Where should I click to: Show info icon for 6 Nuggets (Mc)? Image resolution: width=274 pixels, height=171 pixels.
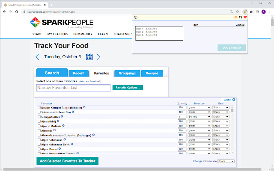[62, 116]
